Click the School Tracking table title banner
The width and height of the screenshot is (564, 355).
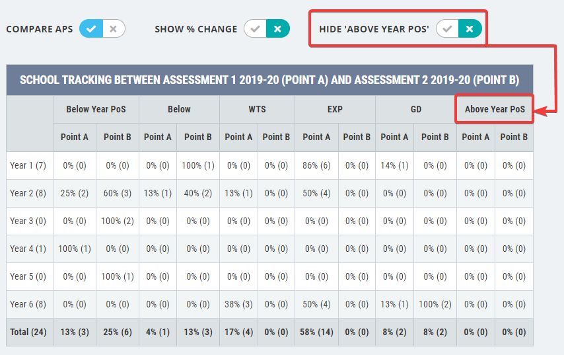269,80
